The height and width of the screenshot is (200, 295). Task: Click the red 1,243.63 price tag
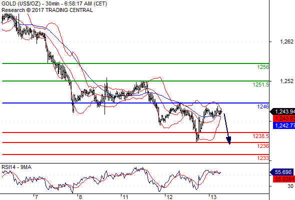284,118
